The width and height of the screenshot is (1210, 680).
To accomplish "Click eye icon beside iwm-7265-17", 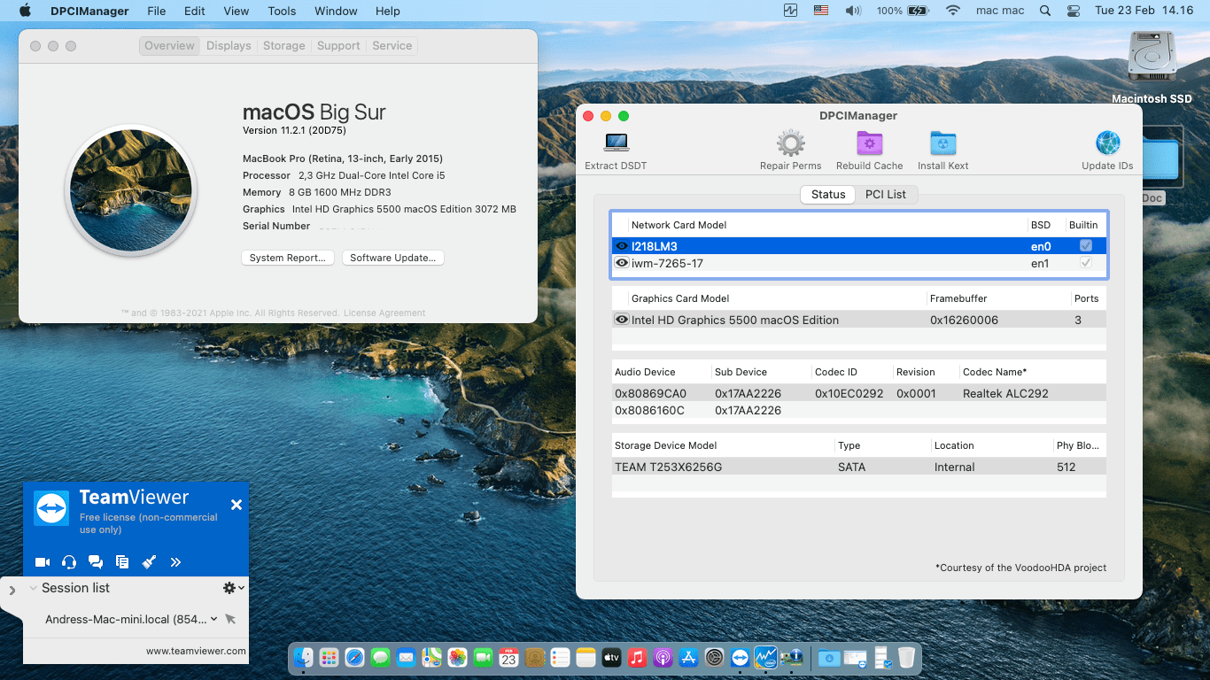I will click(x=622, y=263).
